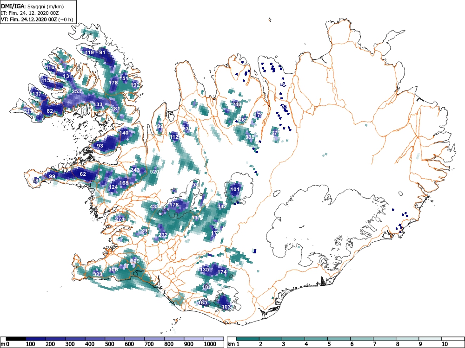Click the '500' label on the meter scale
The image size is (465, 348).
coord(109,344)
